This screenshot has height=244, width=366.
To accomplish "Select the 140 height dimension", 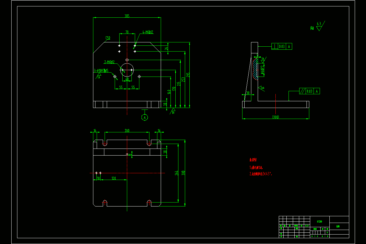I will pos(169,93).
